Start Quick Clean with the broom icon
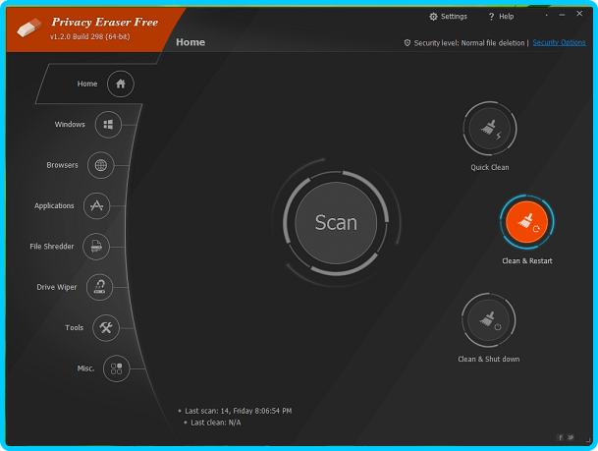The height and width of the screenshot is (451, 598). (490, 128)
